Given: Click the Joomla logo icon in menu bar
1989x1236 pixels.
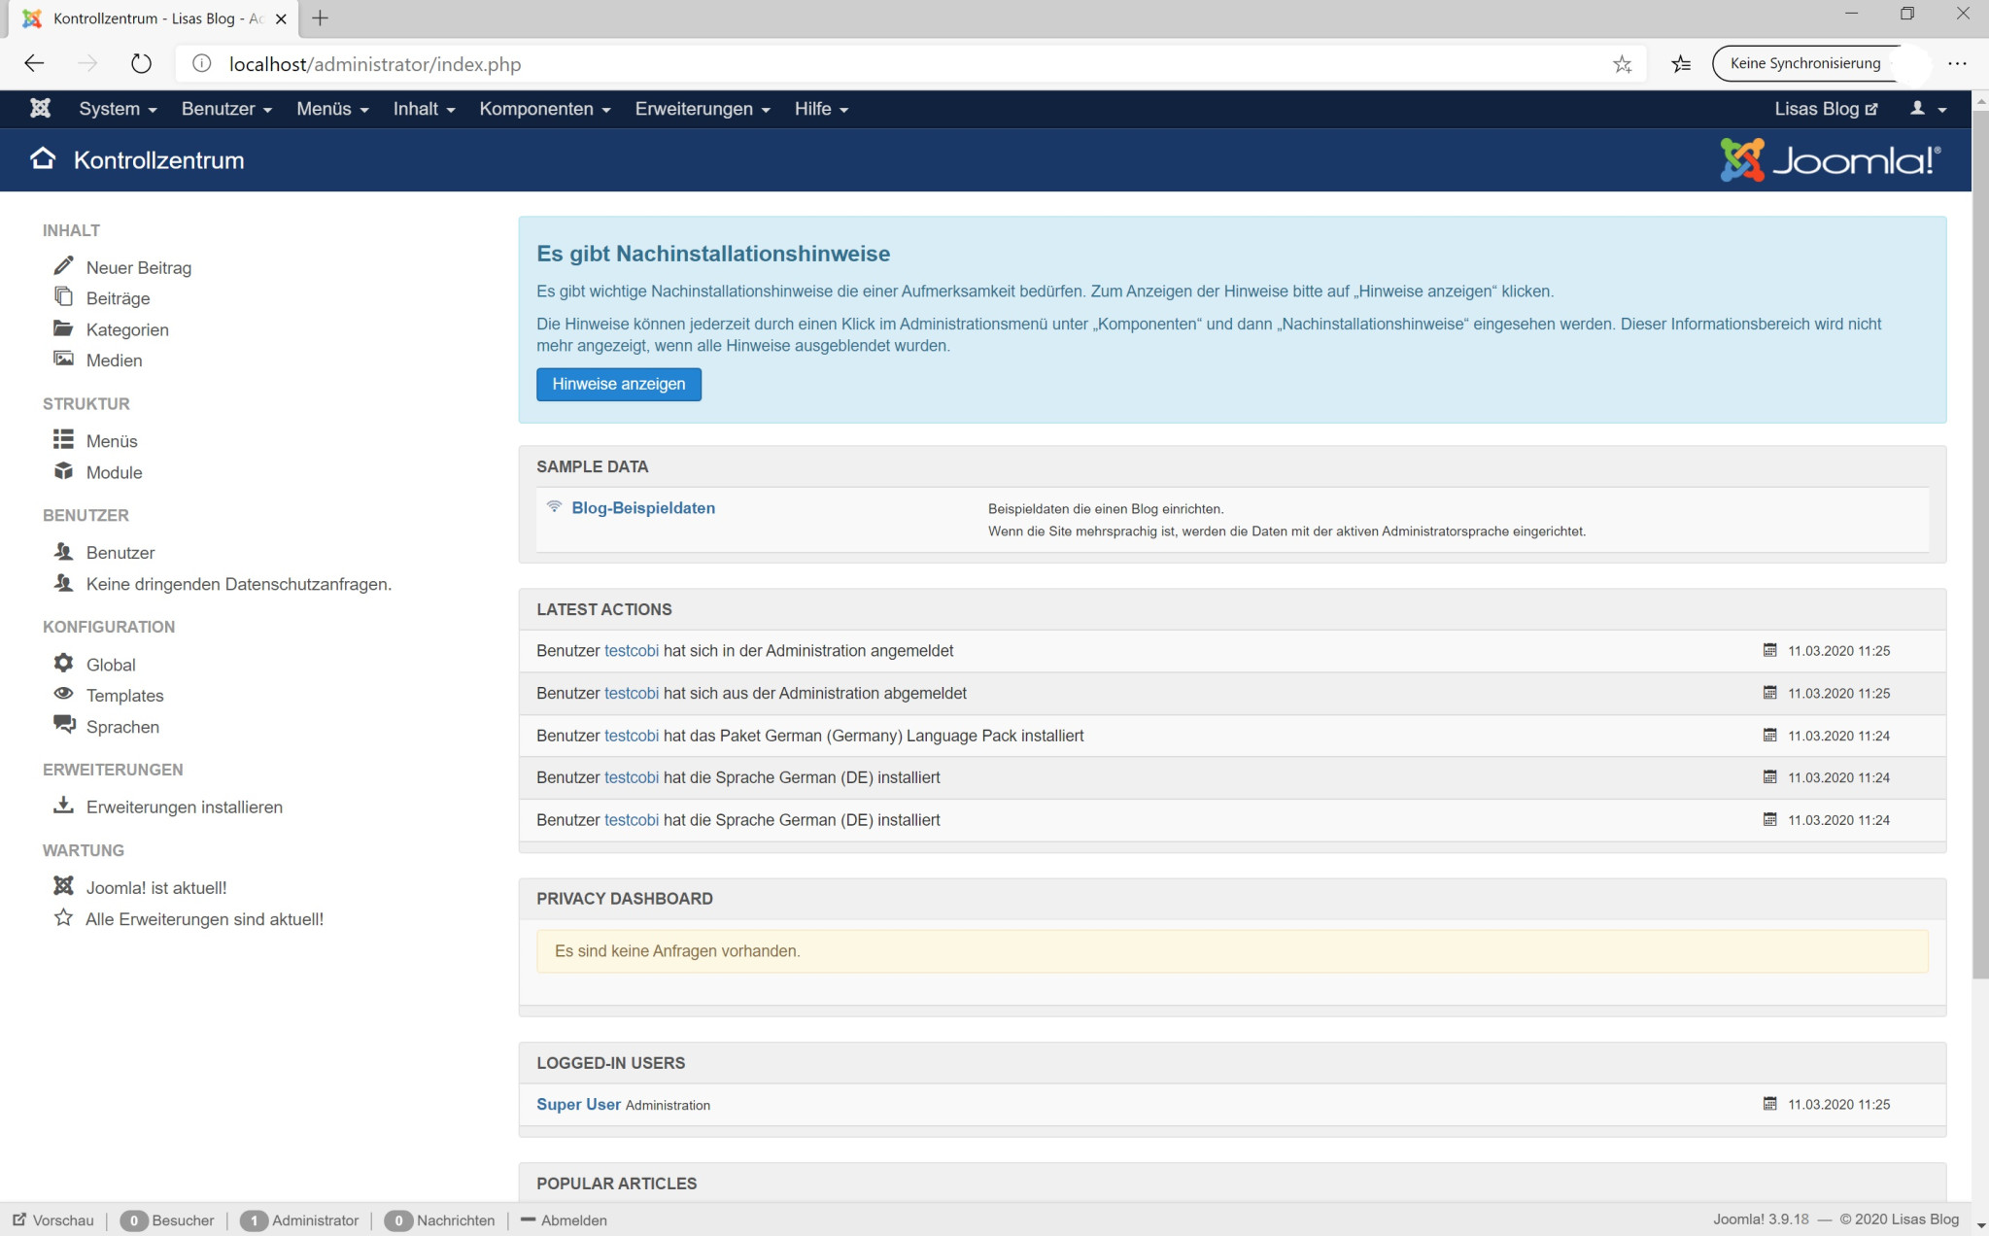Looking at the screenshot, I should click(40, 108).
